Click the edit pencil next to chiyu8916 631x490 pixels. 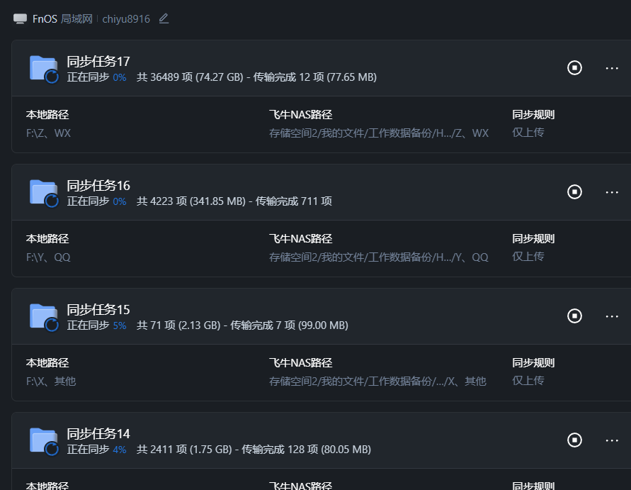(164, 18)
